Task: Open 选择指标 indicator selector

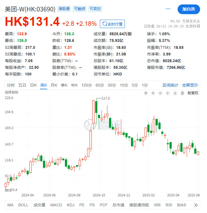Action: point(12,92)
